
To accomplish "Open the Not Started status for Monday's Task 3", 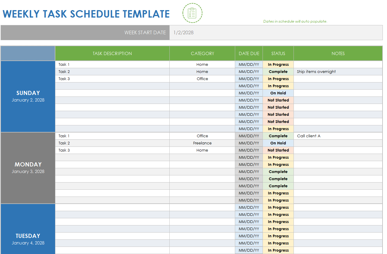I will [x=278, y=150].
